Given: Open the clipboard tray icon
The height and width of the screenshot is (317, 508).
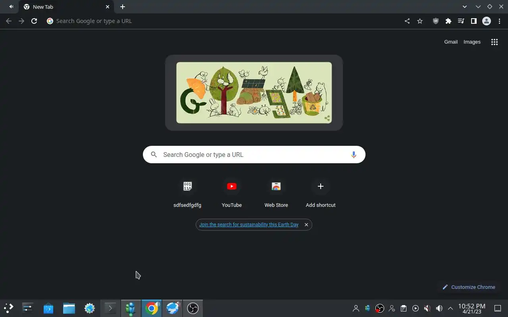Looking at the screenshot, I should click(x=404, y=308).
